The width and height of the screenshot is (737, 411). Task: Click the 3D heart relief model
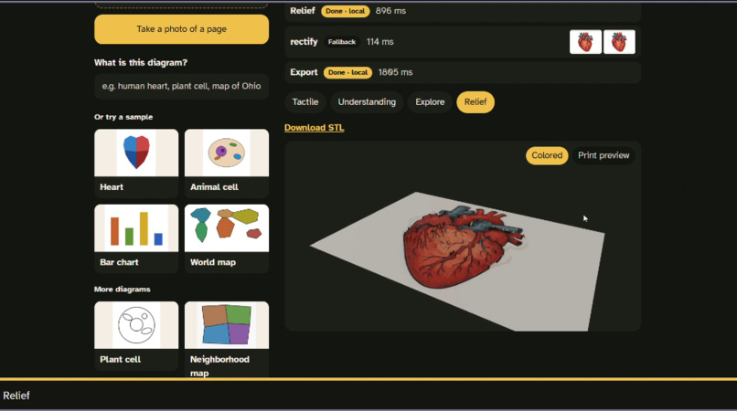pos(463,247)
